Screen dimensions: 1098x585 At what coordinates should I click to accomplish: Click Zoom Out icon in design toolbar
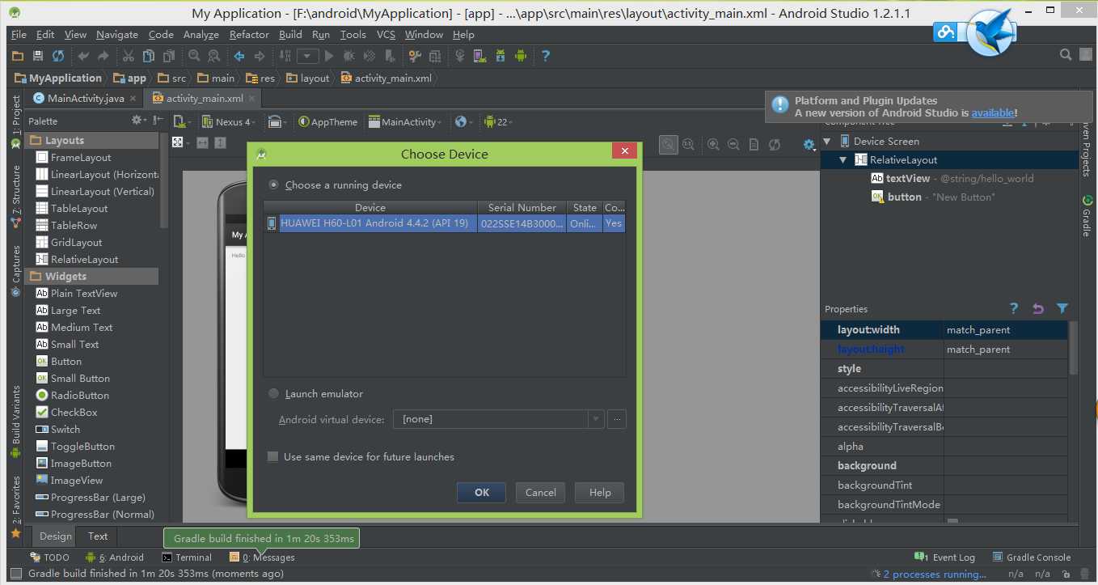coord(733,144)
